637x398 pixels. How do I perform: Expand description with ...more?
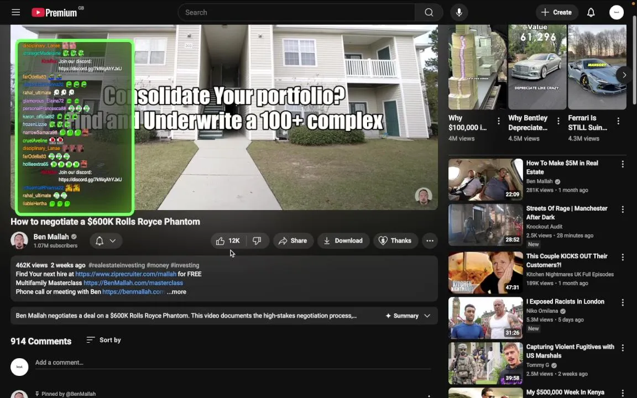point(176,292)
